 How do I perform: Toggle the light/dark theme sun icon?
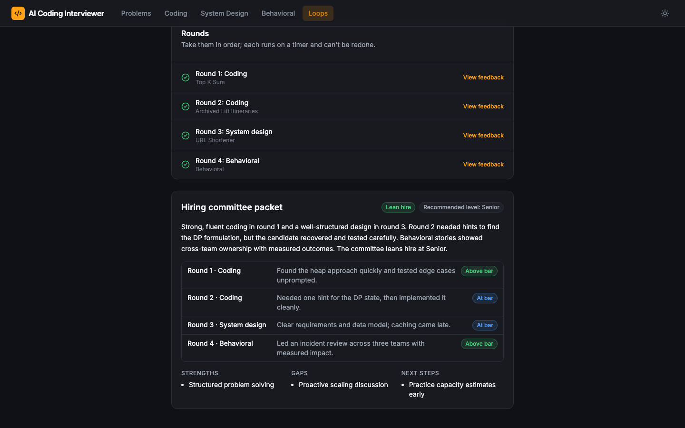(x=665, y=13)
